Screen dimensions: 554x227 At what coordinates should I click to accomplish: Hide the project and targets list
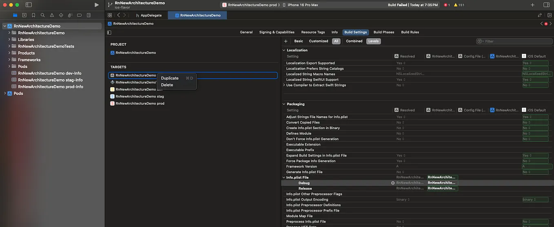click(109, 32)
